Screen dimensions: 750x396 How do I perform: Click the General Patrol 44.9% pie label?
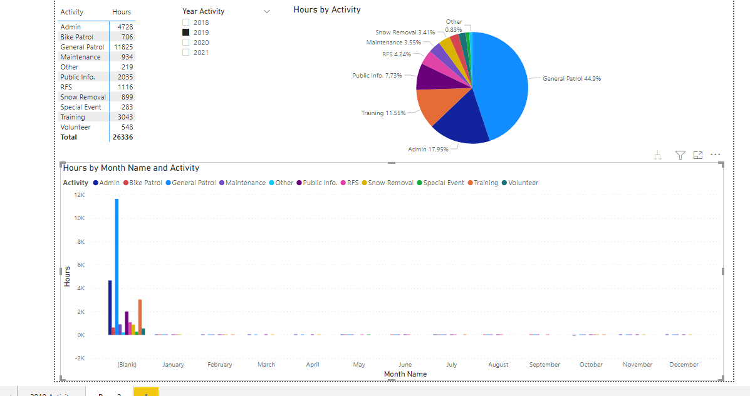571,78
